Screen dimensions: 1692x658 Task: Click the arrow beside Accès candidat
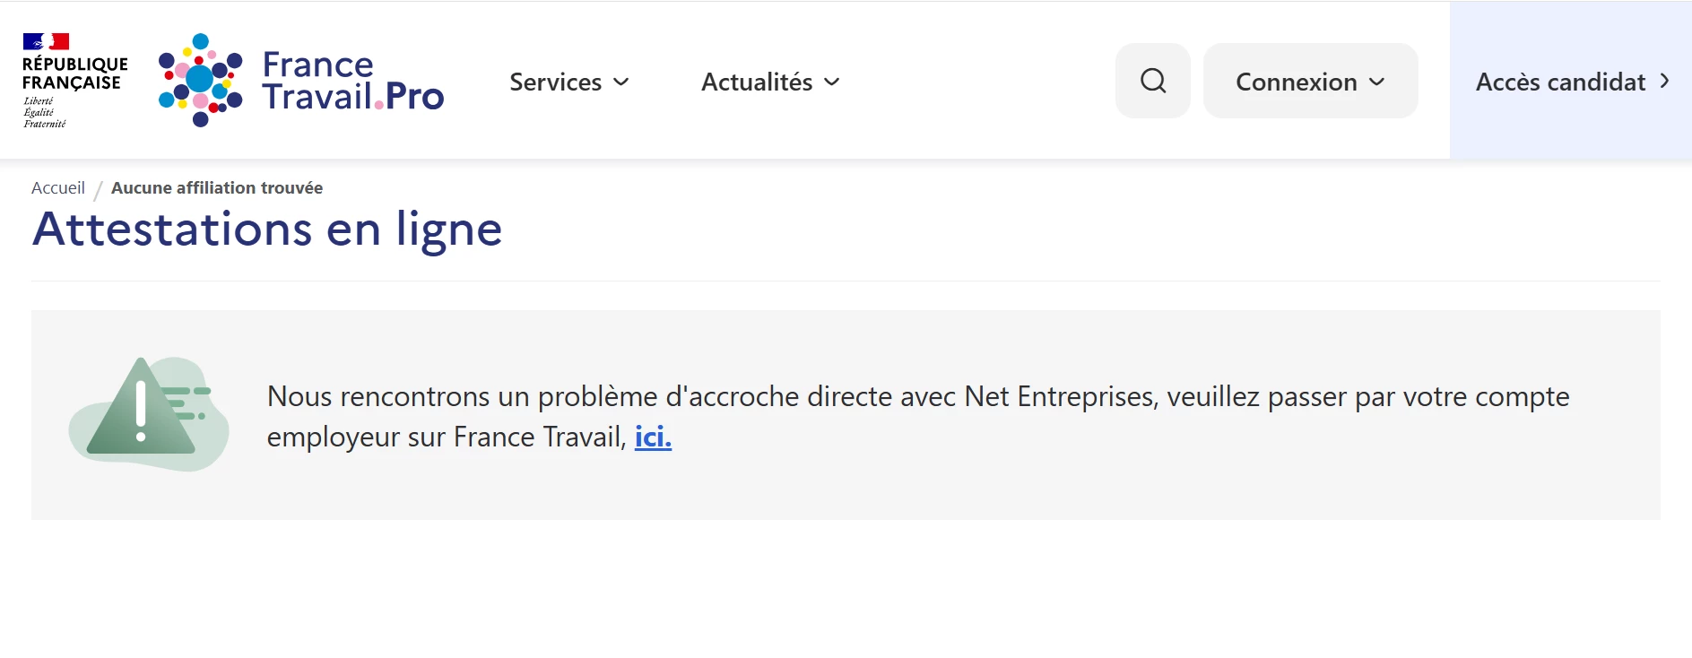pyautogui.click(x=1665, y=81)
